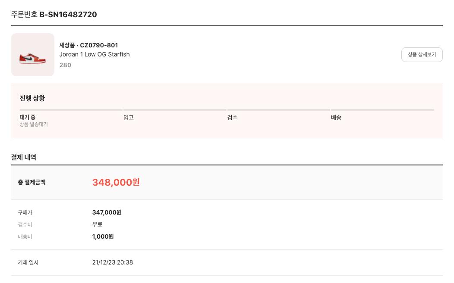This screenshot has height=283, width=454.
Task: Click the 검수비 무료 value
Action: pos(97,224)
